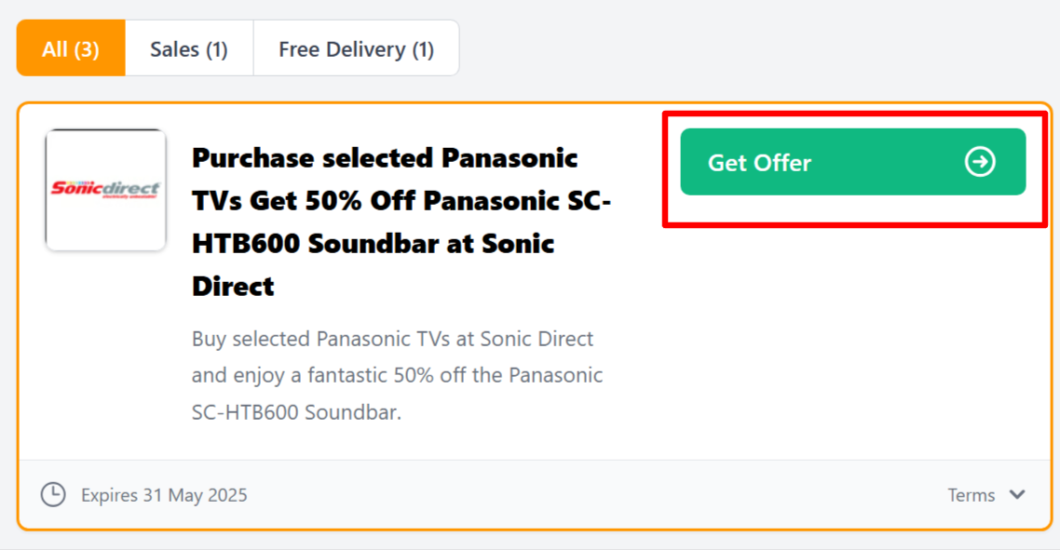Click the word "Direct" ending the heading

pyautogui.click(x=233, y=287)
